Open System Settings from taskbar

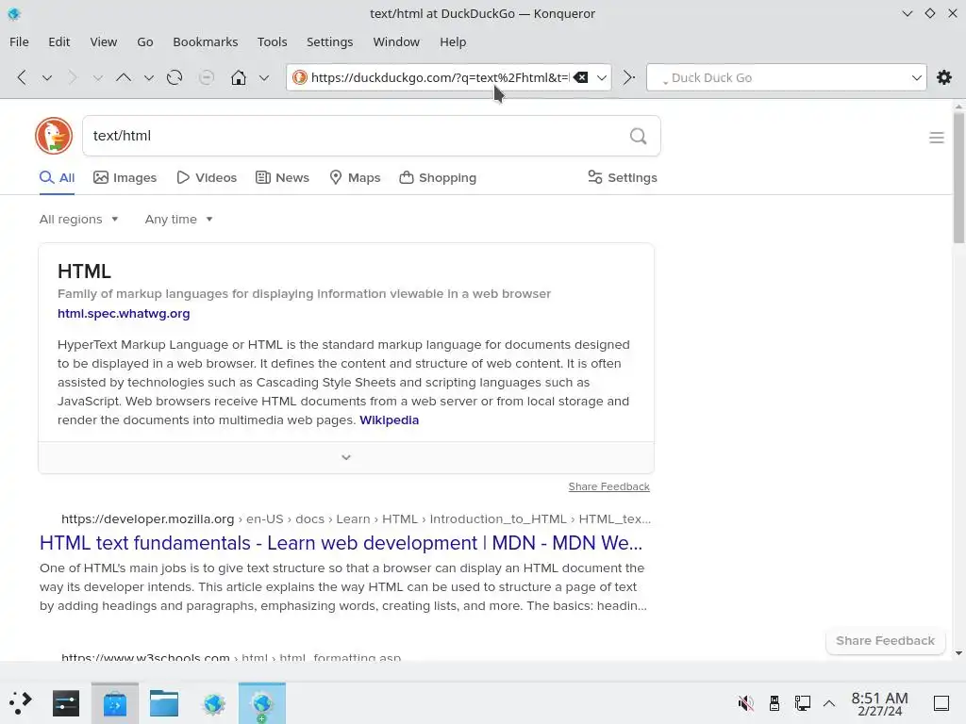click(x=66, y=703)
